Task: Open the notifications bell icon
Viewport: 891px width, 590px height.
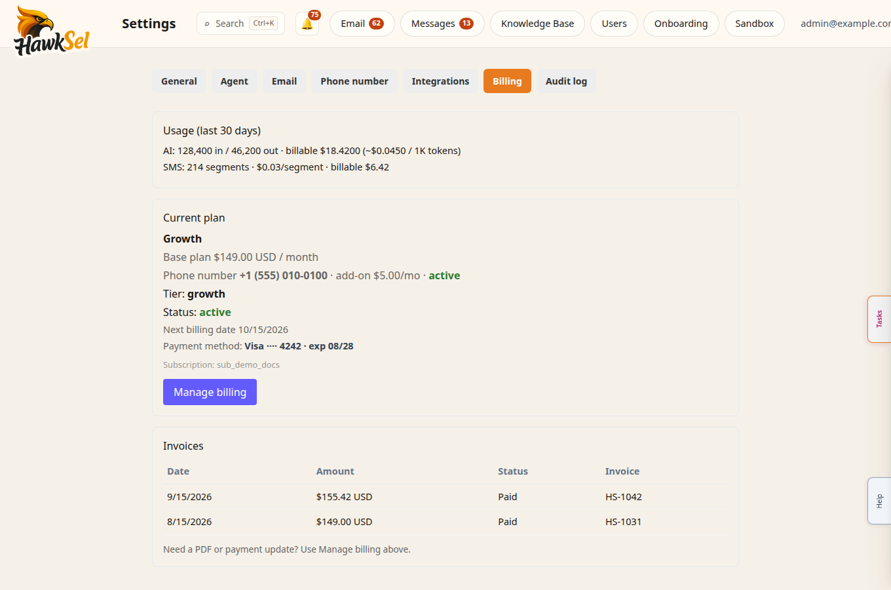Action: click(x=307, y=24)
